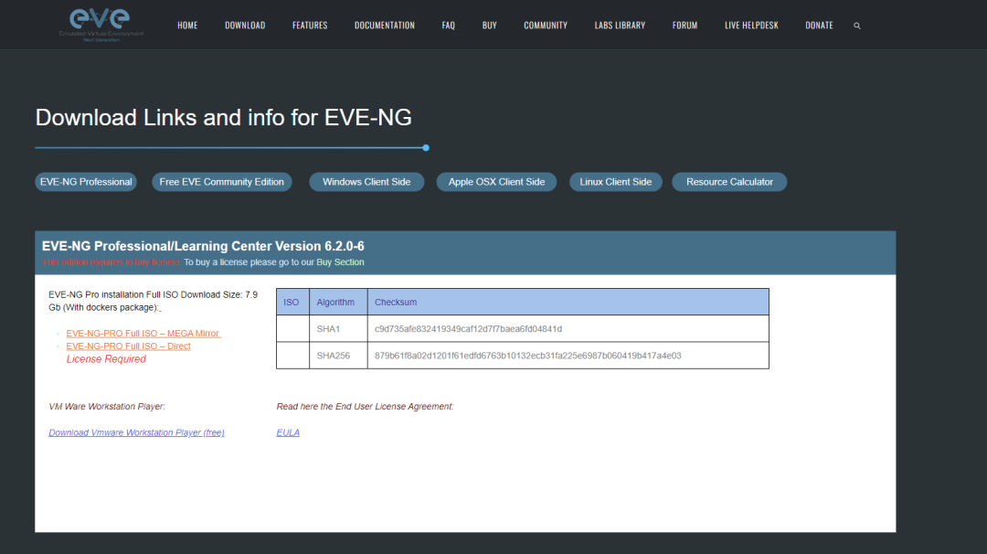Click the Checksum column header
Screen dimensions: 987x554
568,303
